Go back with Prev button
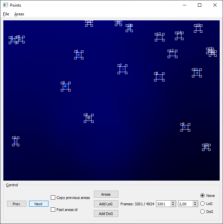 [x=17, y=204]
